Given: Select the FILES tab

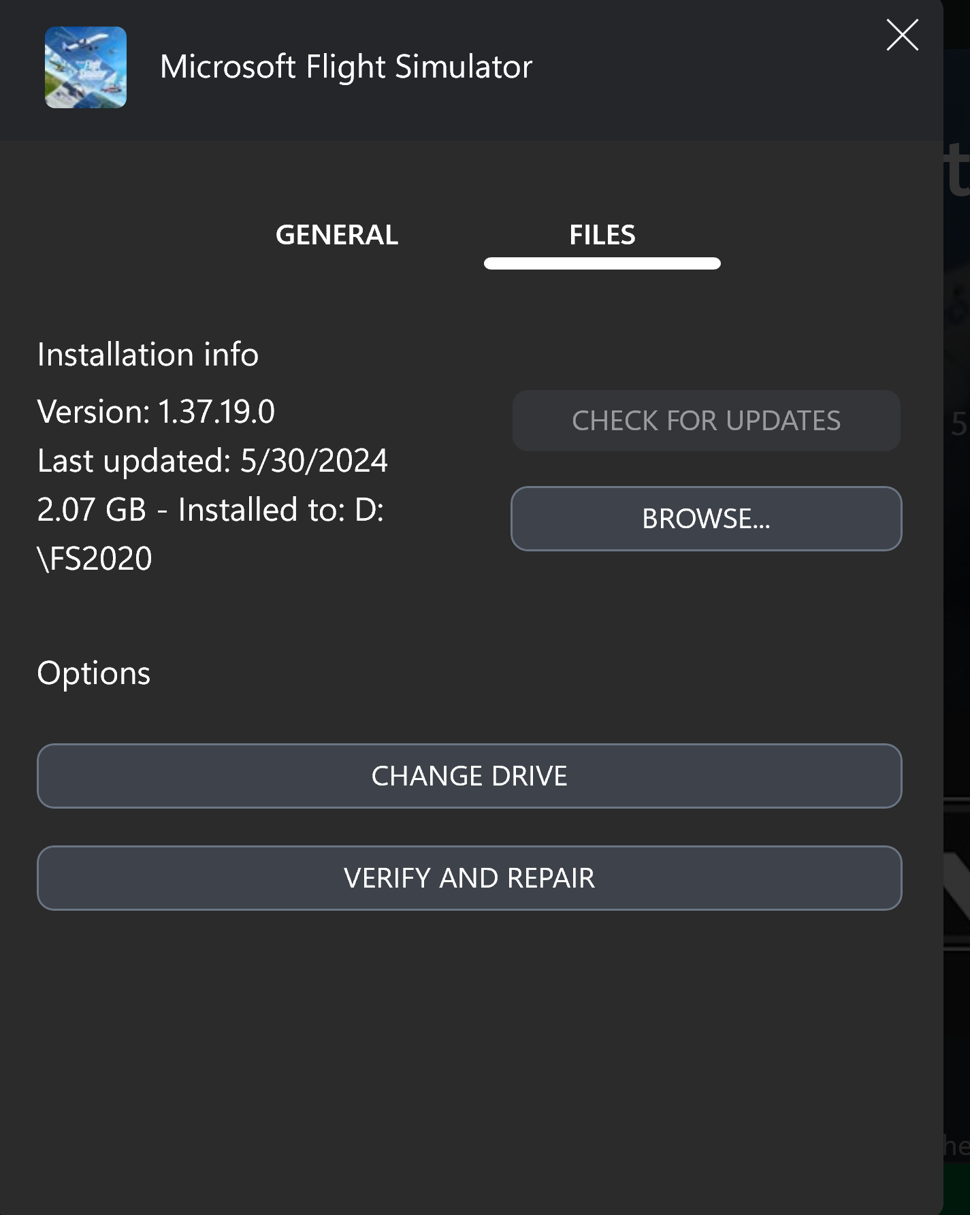Looking at the screenshot, I should [602, 236].
